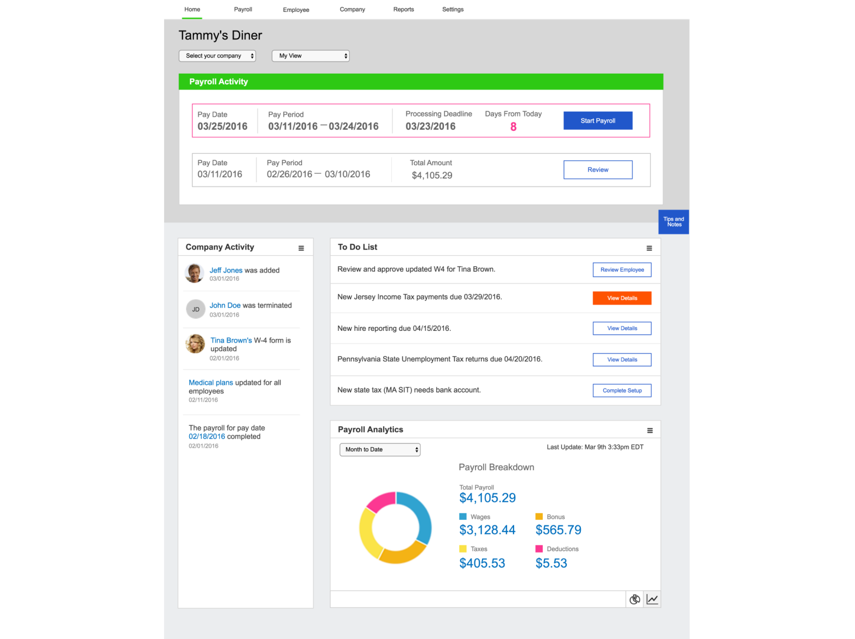Open the To Do List panel menu
855x639 pixels.
[649, 247]
